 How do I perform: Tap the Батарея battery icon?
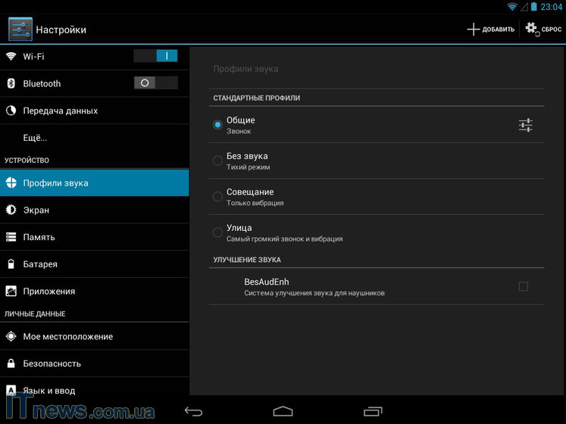(x=11, y=264)
